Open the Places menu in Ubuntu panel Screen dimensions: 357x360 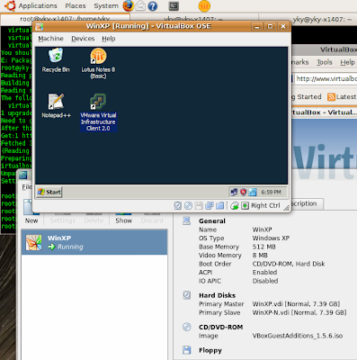coord(76,6)
